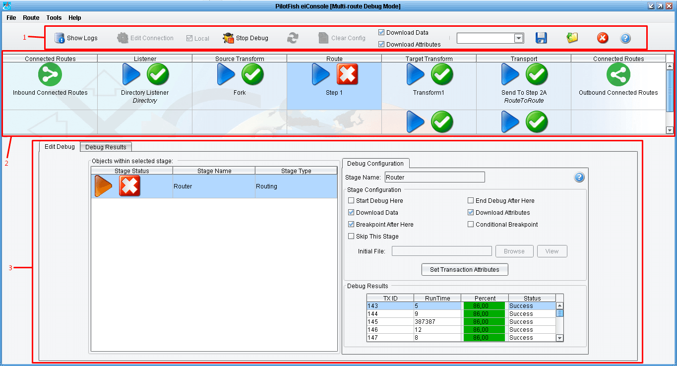Click the blue floppy disk save icon
Image resolution: width=677 pixels, height=366 pixels.
(541, 38)
